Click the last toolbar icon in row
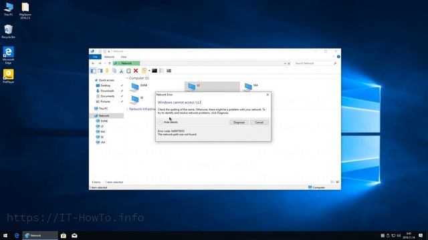This screenshot has height=240, width=428. pyautogui.click(x=169, y=71)
